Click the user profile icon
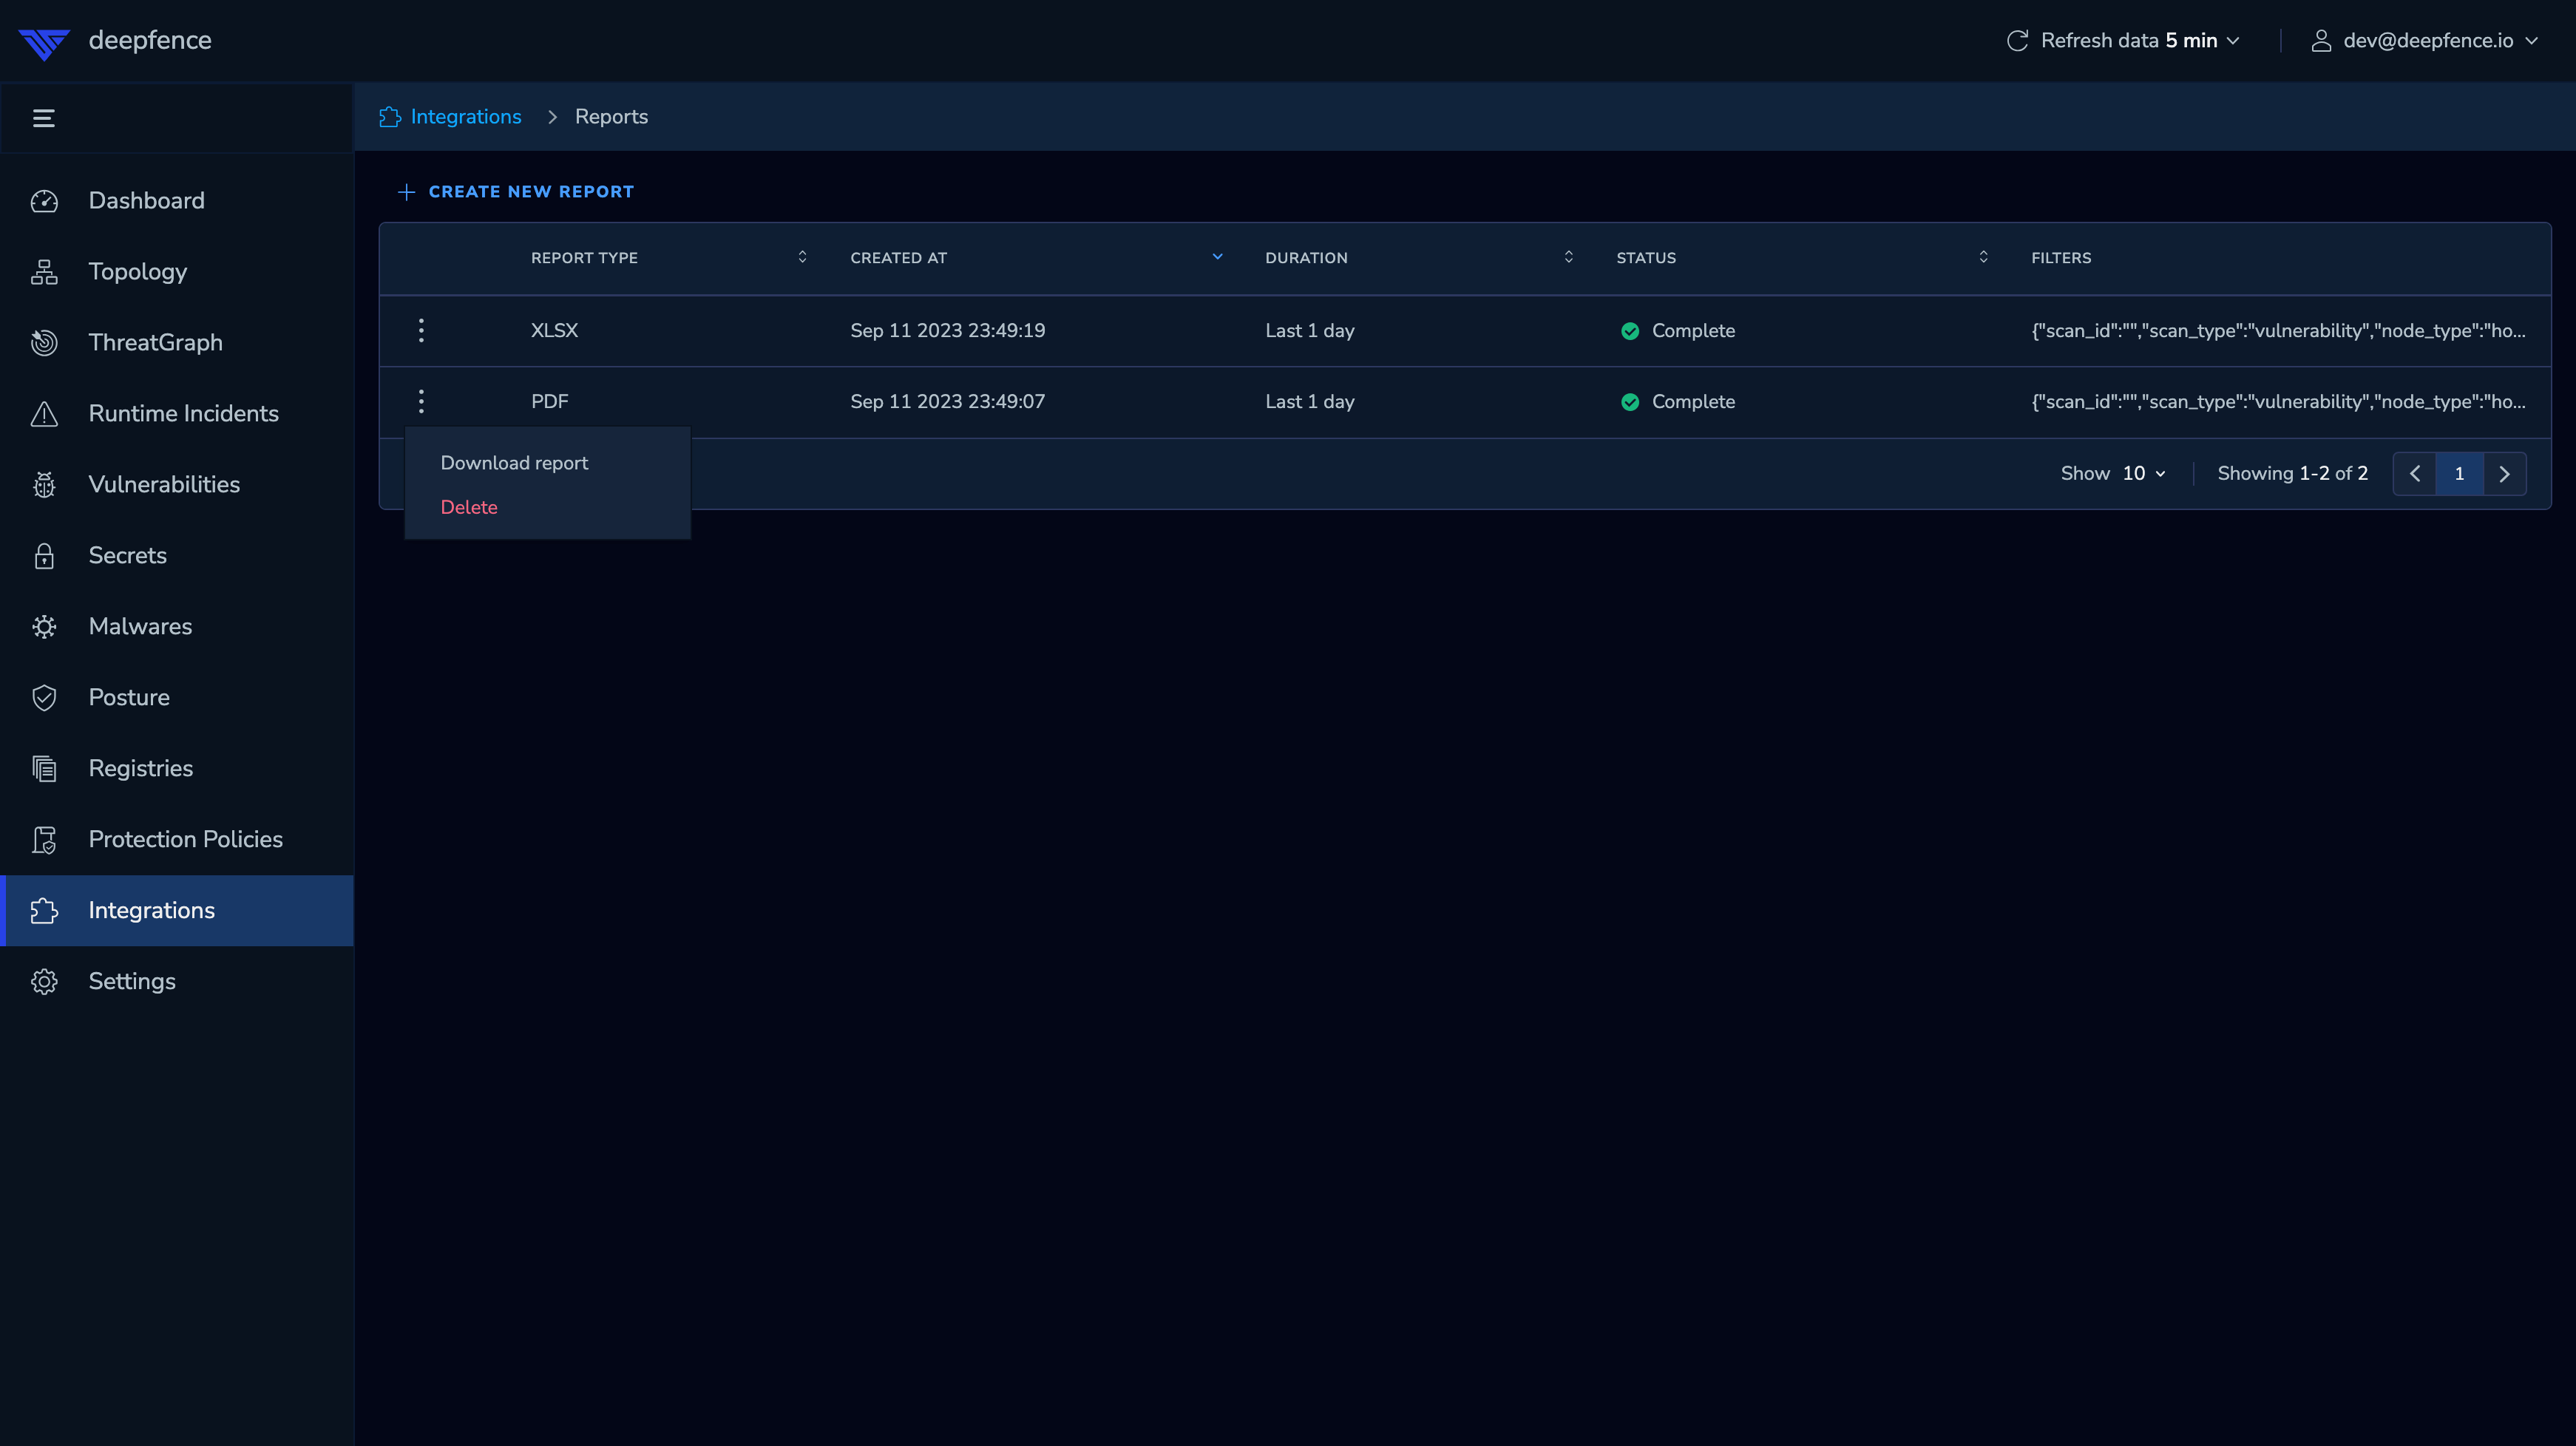Screen dimensions: 2576x1446 [2321, 41]
